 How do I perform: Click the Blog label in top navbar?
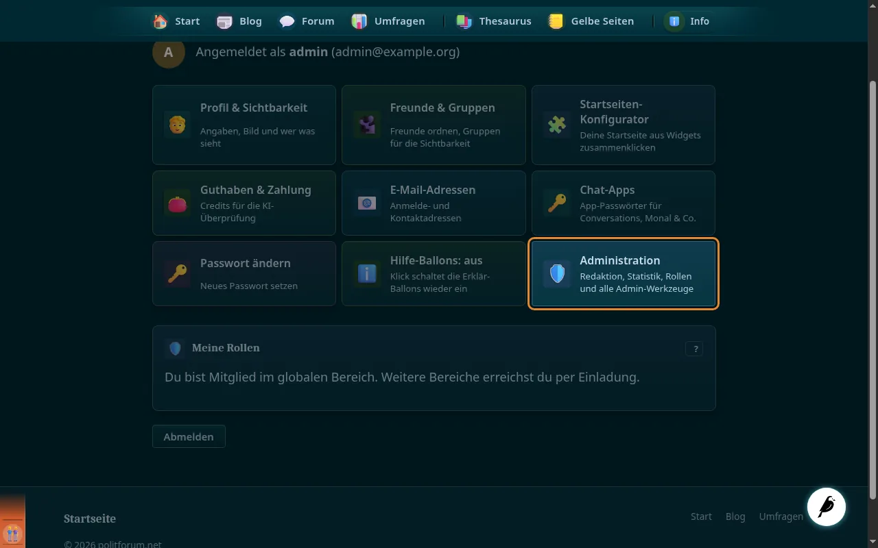pyautogui.click(x=250, y=21)
